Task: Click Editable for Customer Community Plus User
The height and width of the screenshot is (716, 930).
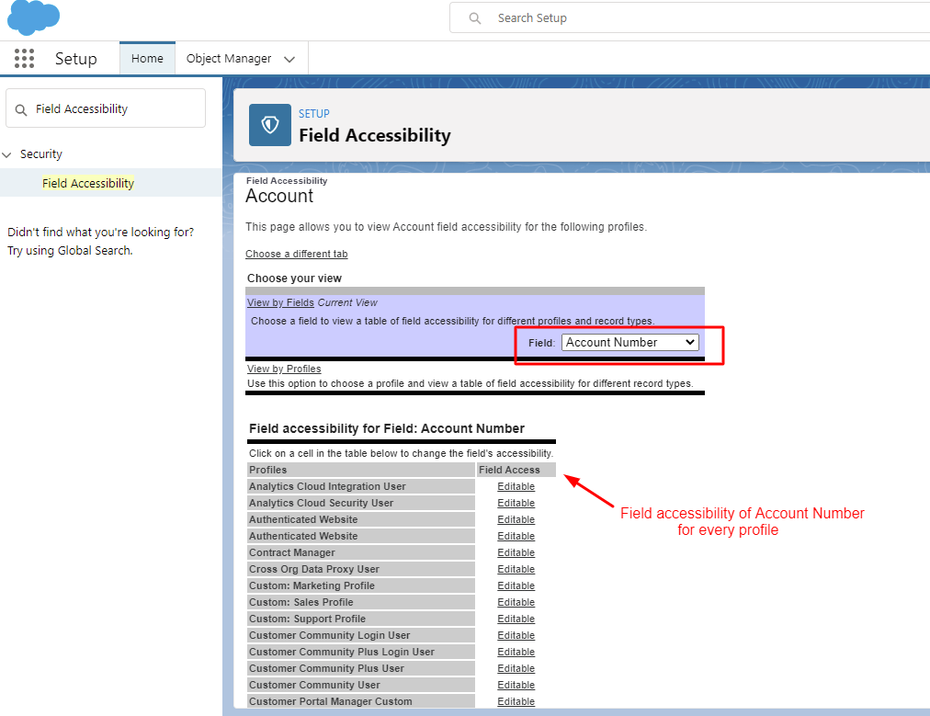Action: coord(516,669)
